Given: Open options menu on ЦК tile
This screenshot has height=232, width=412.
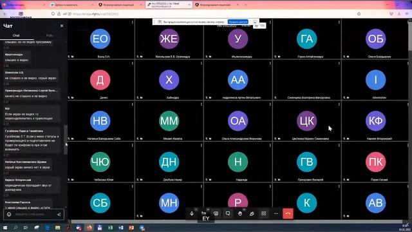Looking at the screenshot, I should [339, 104].
